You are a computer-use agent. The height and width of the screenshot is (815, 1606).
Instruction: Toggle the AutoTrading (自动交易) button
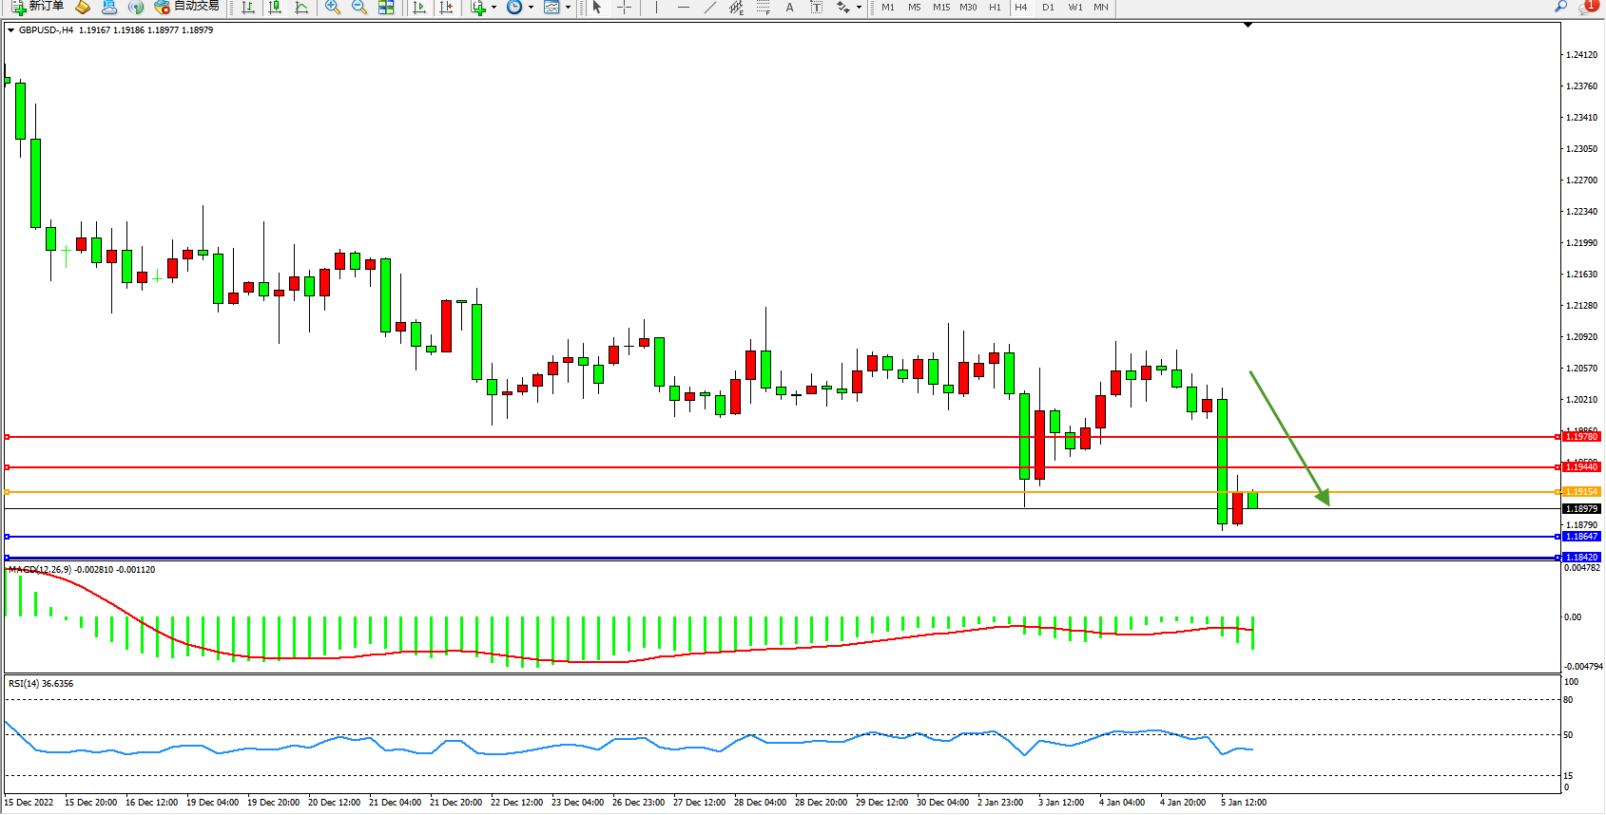[187, 7]
